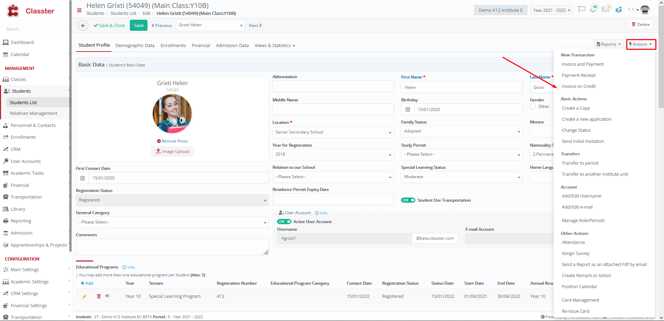Click the Transportation bus icon under Management
Screen dimensions: 664x321
click(x=6, y=197)
